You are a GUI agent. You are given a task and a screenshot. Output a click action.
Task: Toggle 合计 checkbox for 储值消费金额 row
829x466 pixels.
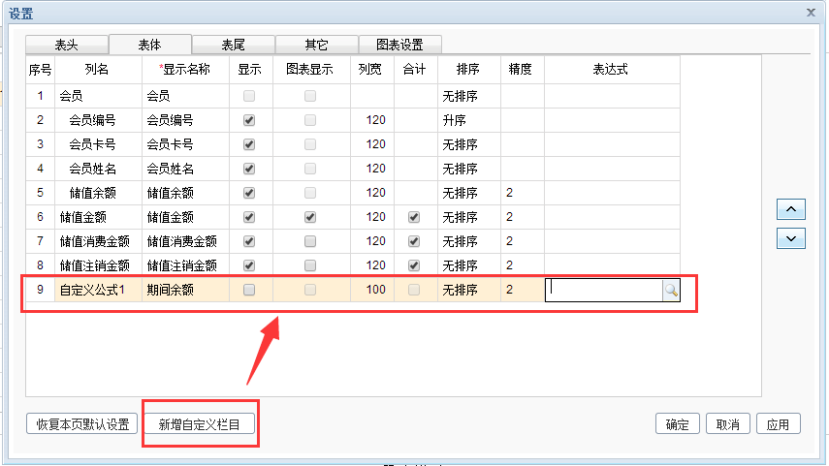414,241
